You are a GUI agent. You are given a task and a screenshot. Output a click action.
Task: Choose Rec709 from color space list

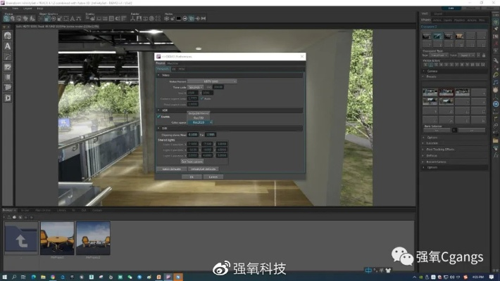click(199, 118)
